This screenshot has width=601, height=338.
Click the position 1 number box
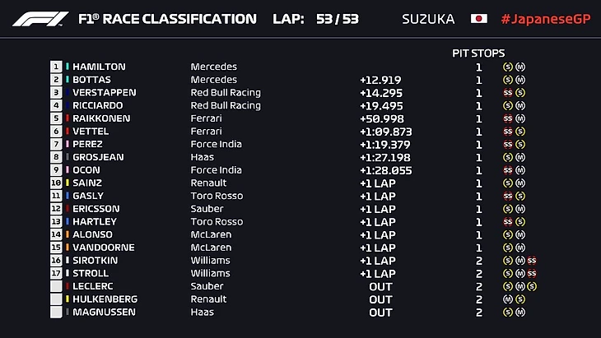click(x=56, y=67)
